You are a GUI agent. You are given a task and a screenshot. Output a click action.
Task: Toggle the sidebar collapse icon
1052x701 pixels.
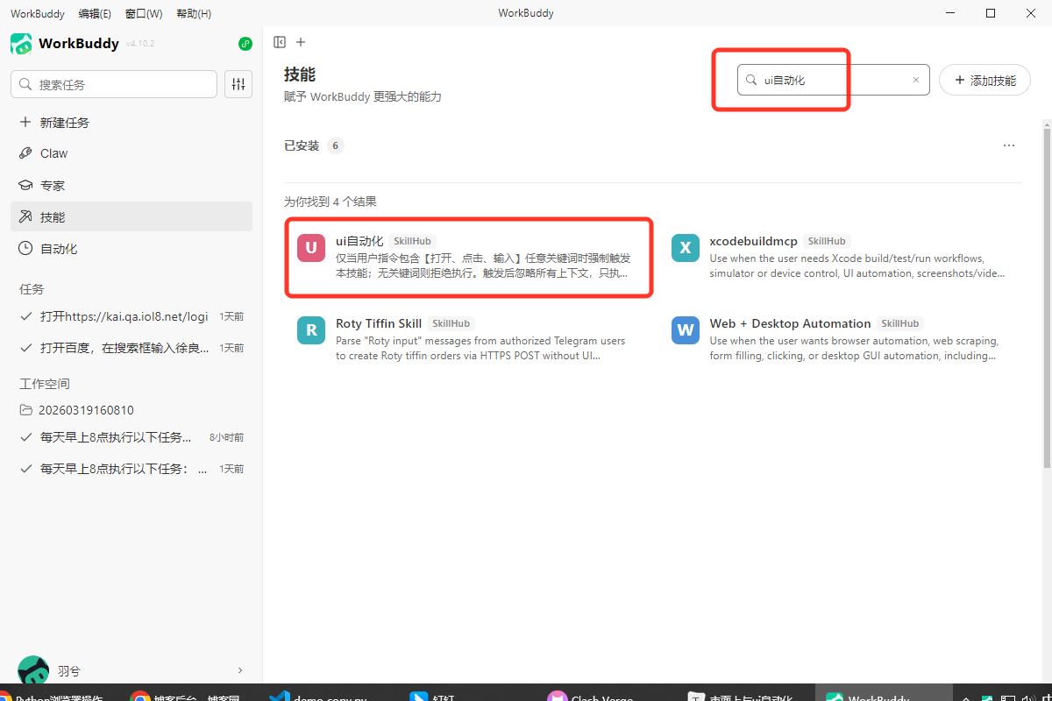(x=280, y=42)
